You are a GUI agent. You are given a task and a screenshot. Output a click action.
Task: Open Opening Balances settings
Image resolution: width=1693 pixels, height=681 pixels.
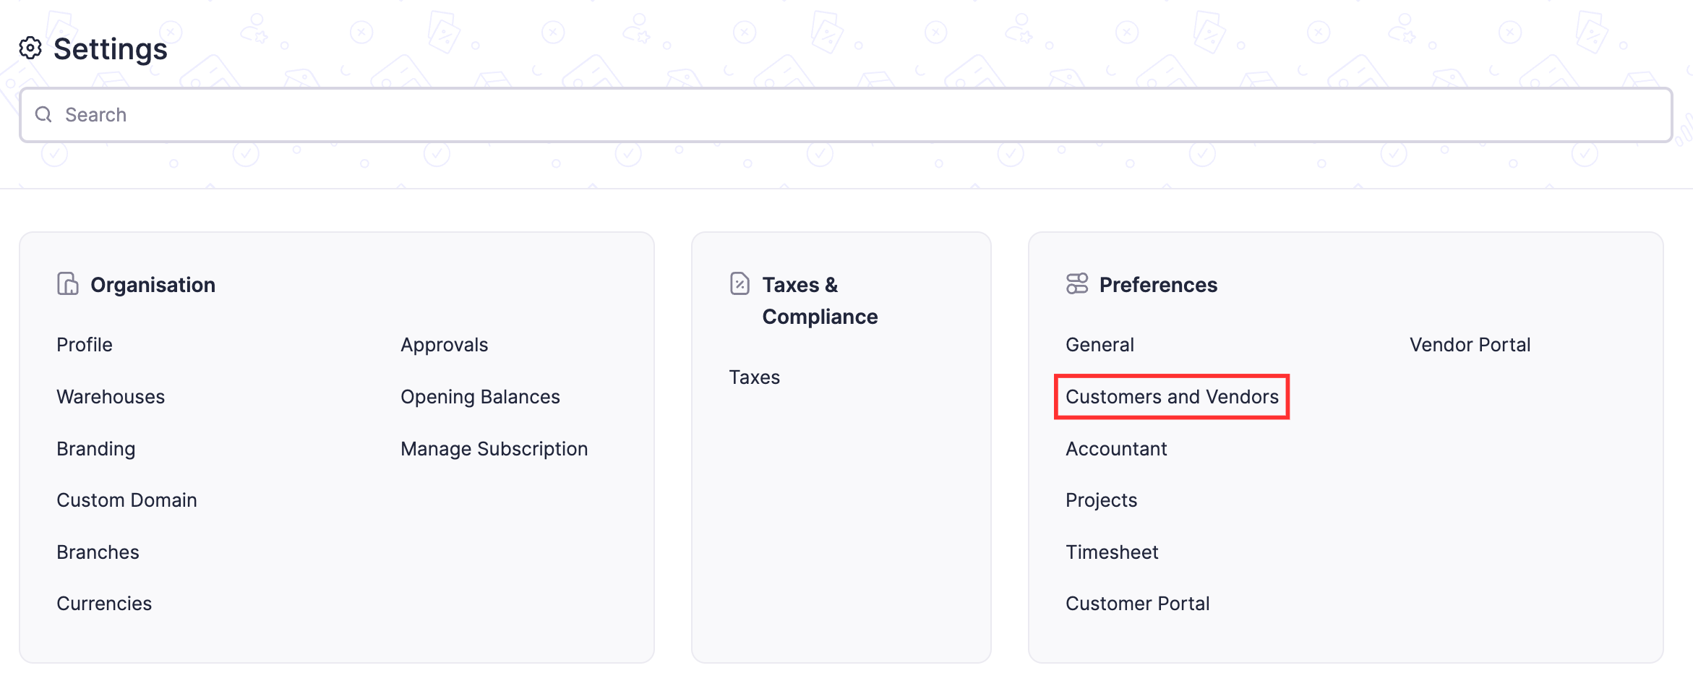(x=479, y=396)
